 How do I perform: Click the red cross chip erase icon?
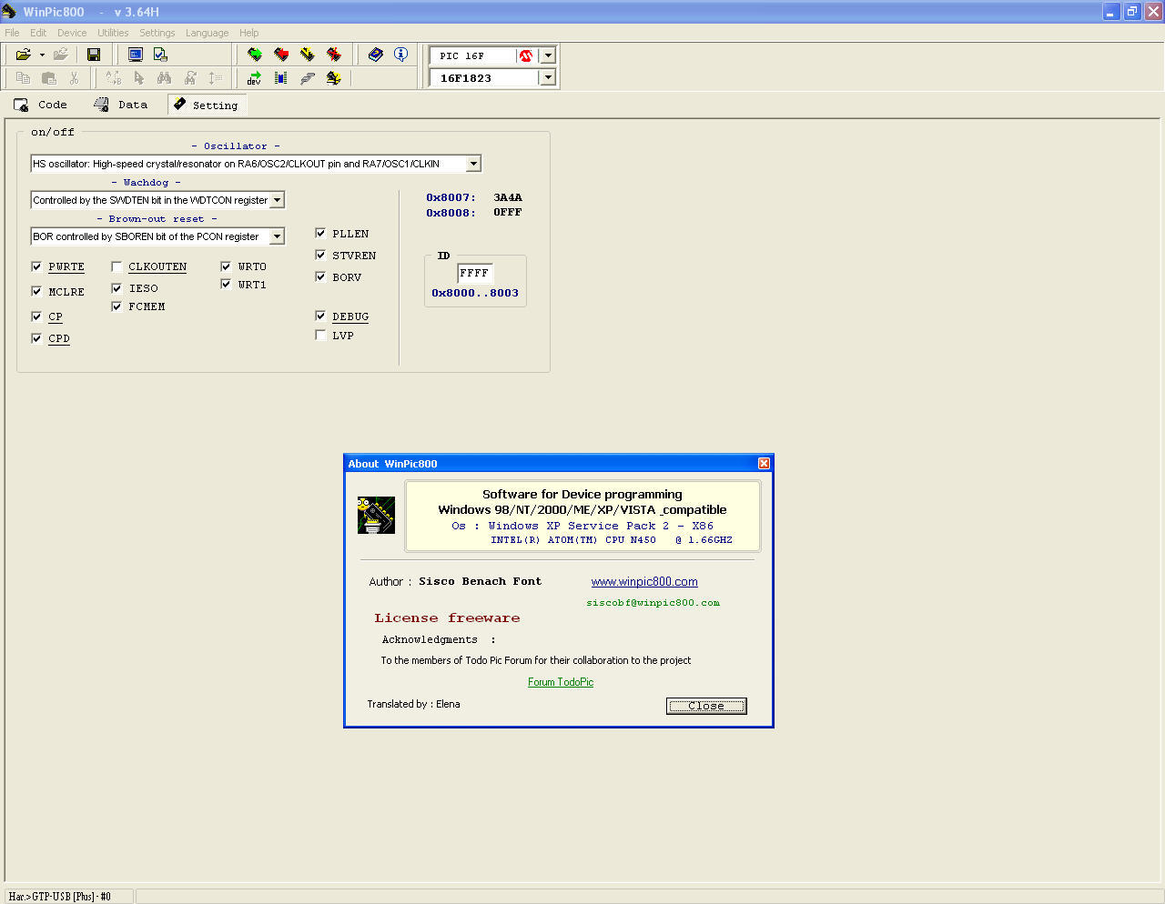click(x=334, y=55)
